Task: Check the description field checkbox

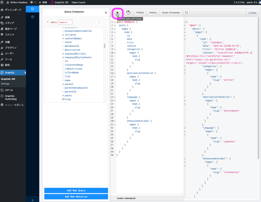Action: 63,50
